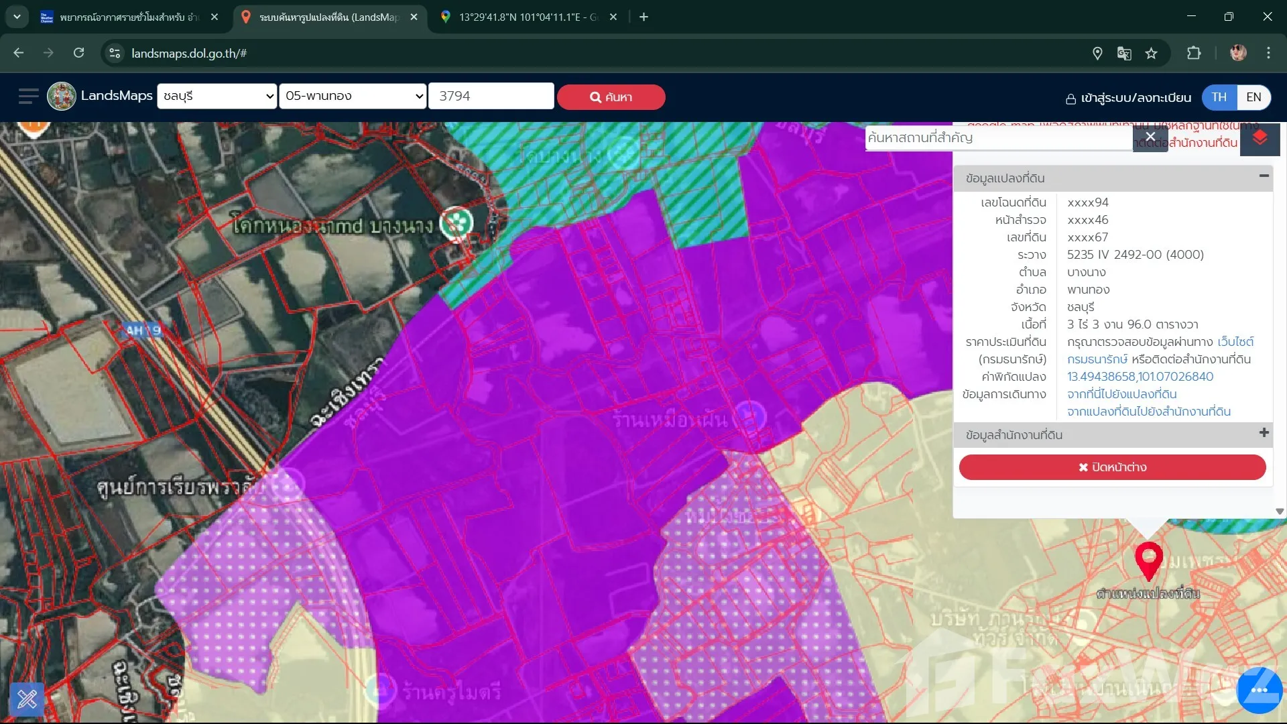Open the ชลบุรี province dropdown
Image resolution: width=1287 pixels, height=724 pixels.
(217, 97)
